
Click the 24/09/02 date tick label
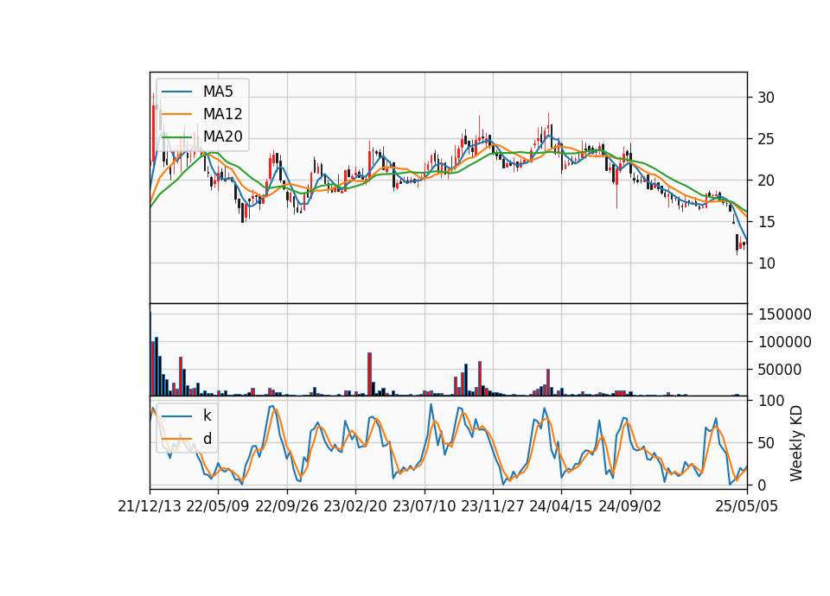630,507
